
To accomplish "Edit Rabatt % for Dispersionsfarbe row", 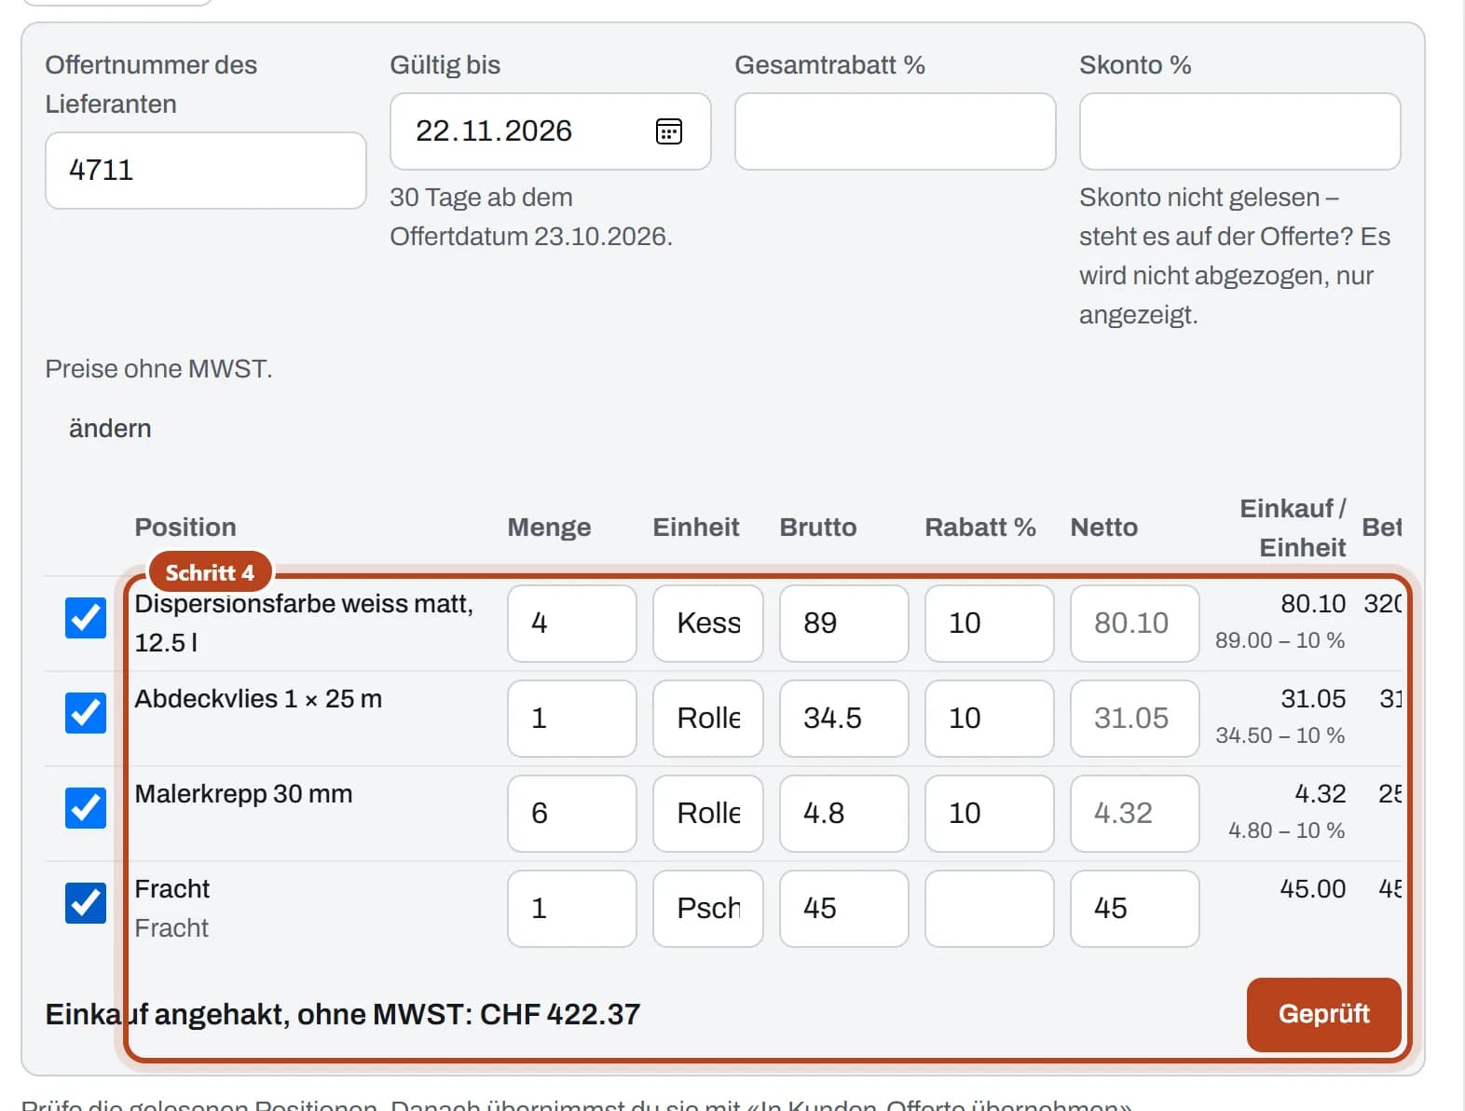I will [x=990, y=624].
